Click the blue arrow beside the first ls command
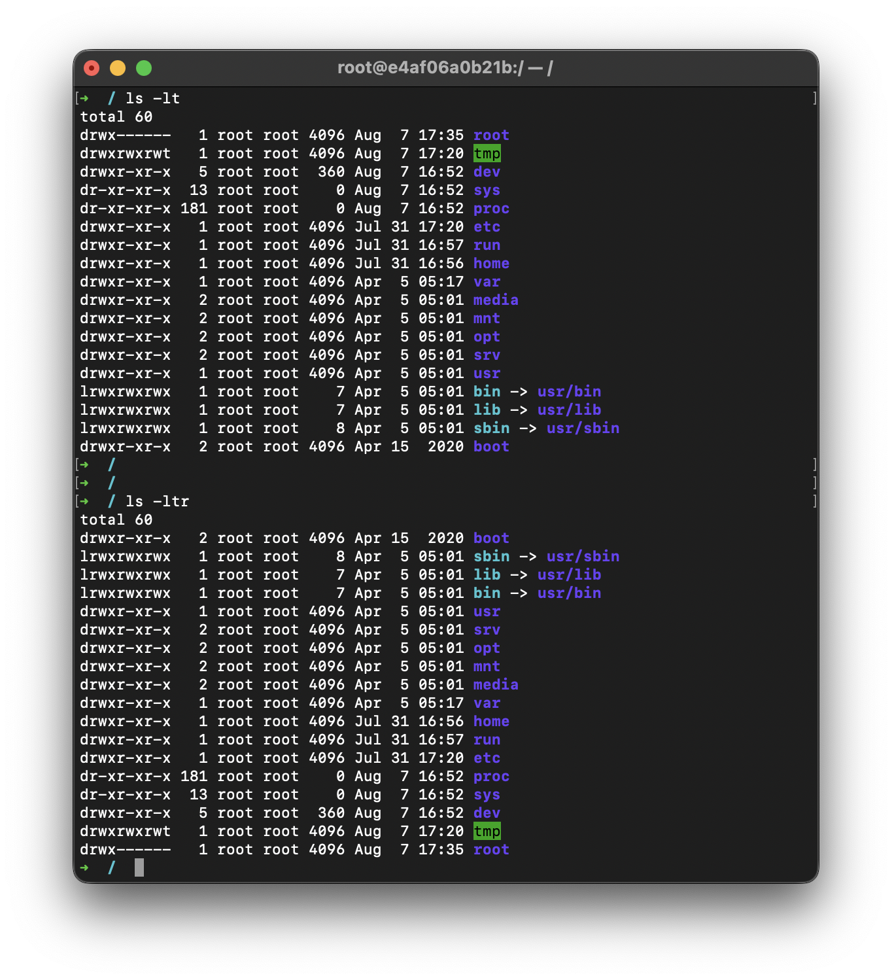The width and height of the screenshot is (892, 980). 84,98
